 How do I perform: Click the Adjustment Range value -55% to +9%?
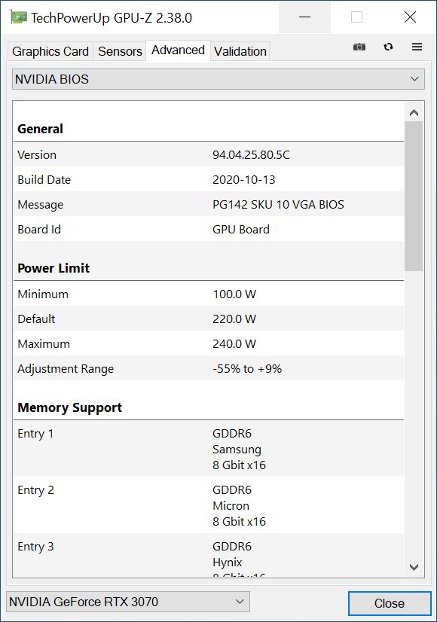(x=247, y=369)
